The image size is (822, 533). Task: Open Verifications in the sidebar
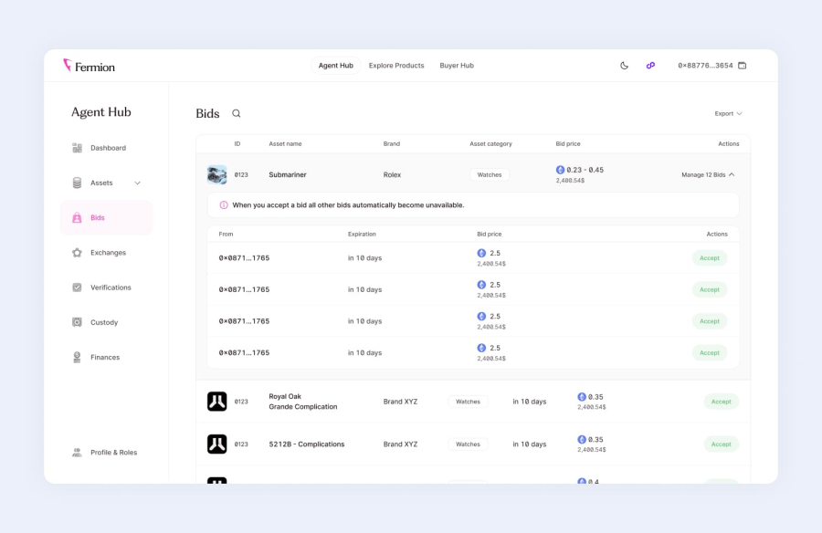point(110,287)
